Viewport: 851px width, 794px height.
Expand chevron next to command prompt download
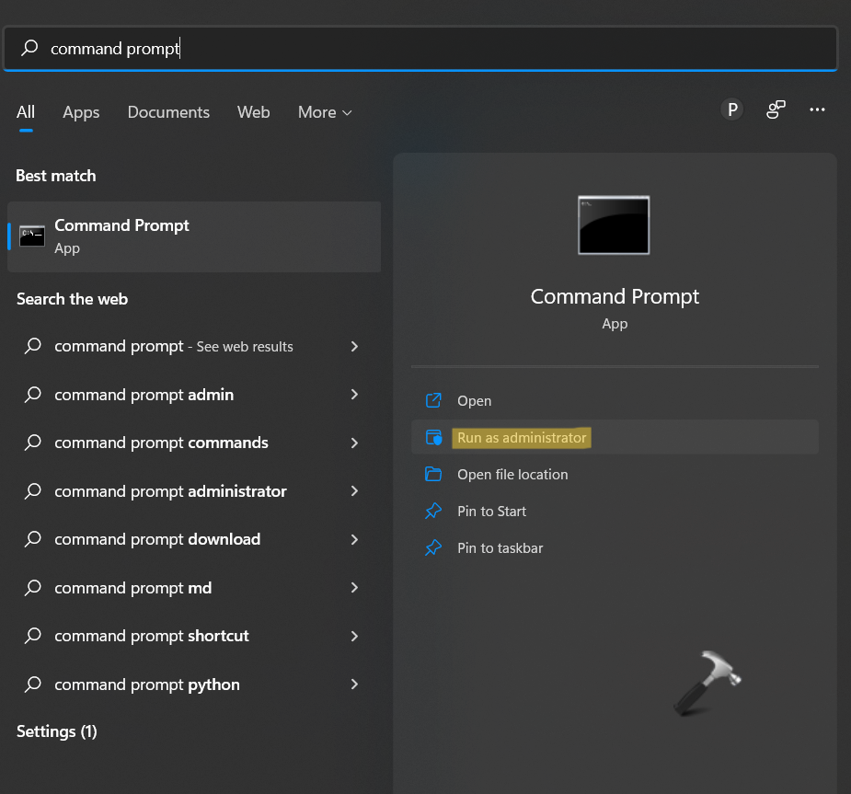click(354, 539)
